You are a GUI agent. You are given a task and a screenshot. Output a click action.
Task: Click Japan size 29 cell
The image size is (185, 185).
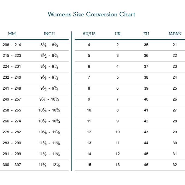(175, 132)
